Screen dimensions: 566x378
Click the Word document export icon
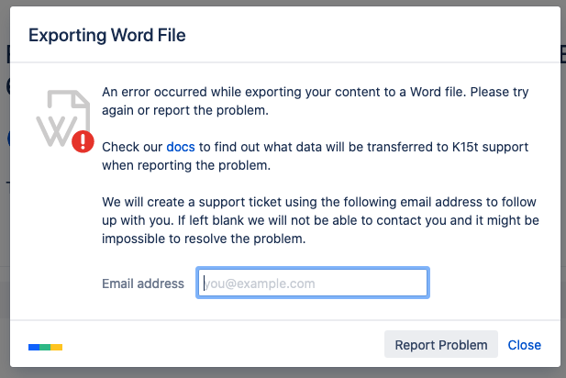[60, 117]
